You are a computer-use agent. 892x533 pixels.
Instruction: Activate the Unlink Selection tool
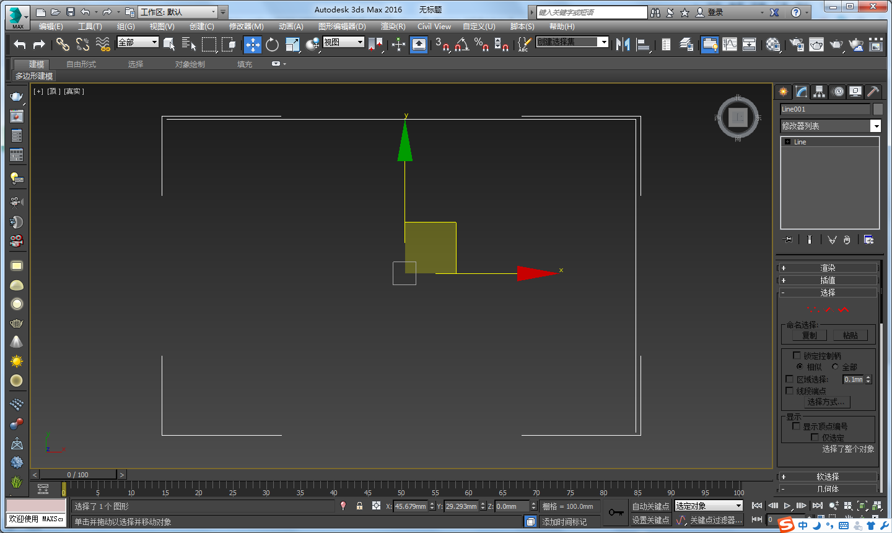(x=82, y=44)
